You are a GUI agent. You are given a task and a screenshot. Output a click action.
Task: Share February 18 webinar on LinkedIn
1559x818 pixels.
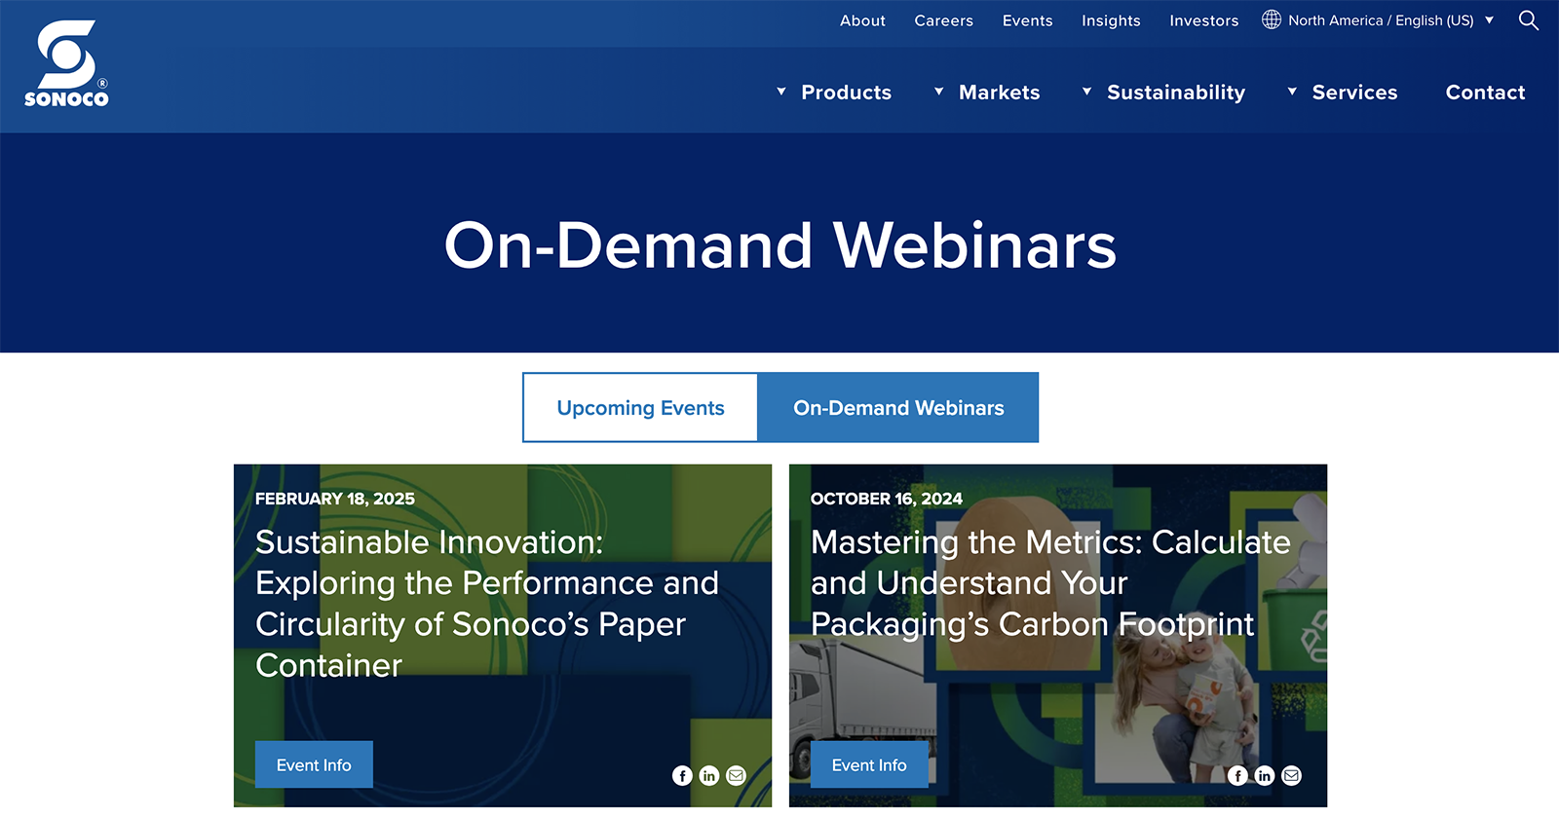pos(709,775)
